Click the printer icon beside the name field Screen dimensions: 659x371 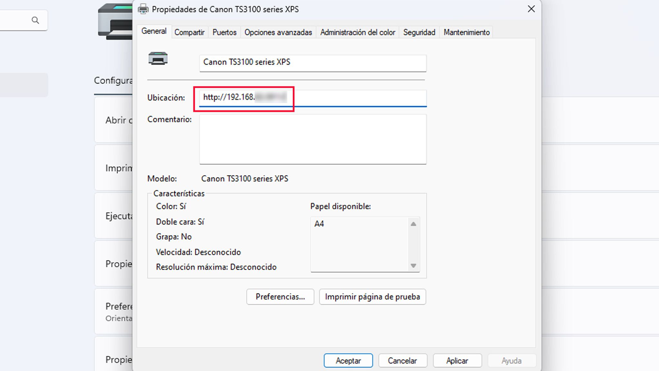click(x=158, y=59)
